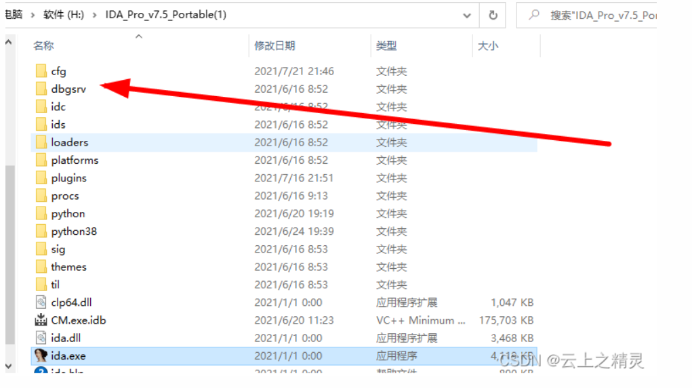Click scrollbar down arrow in sidebar
The width and height of the screenshot is (692, 388).
click(8, 366)
